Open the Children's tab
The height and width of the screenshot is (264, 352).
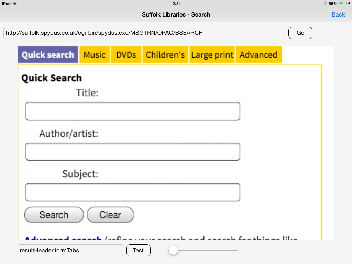165,55
